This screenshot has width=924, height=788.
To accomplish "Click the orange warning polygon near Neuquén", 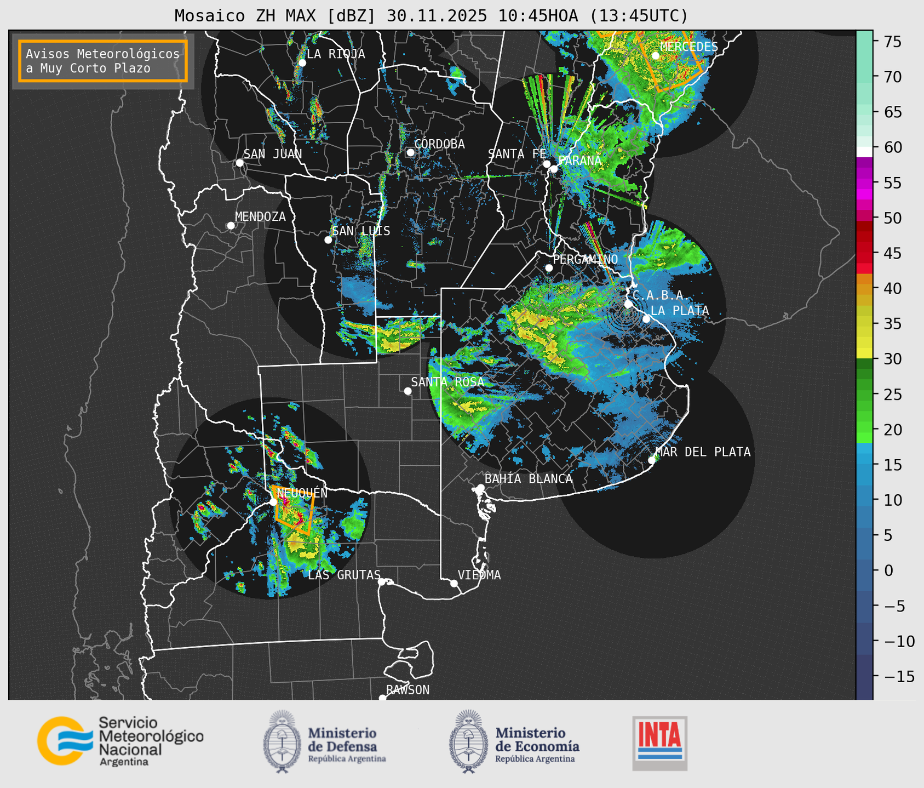I will click(294, 510).
